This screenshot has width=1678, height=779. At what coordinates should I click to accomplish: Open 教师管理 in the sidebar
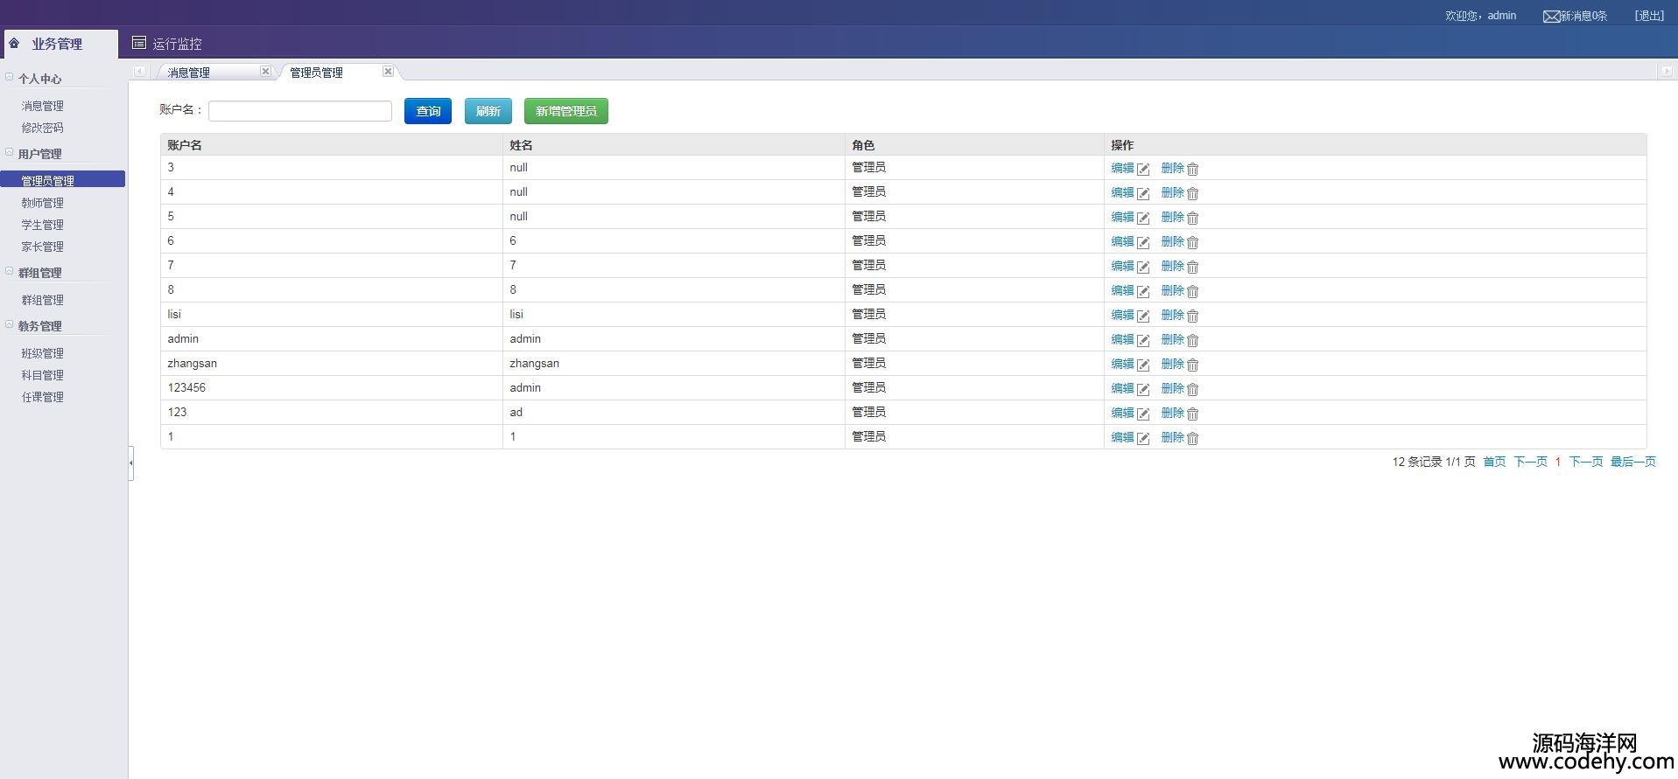tap(42, 203)
